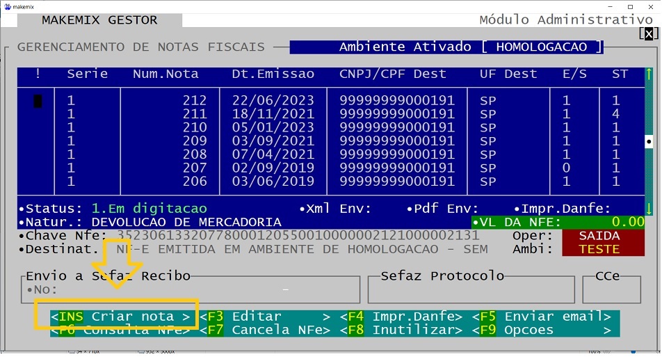Select the note number 211 row
This screenshot has width=662, height=359.
coord(331,114)
